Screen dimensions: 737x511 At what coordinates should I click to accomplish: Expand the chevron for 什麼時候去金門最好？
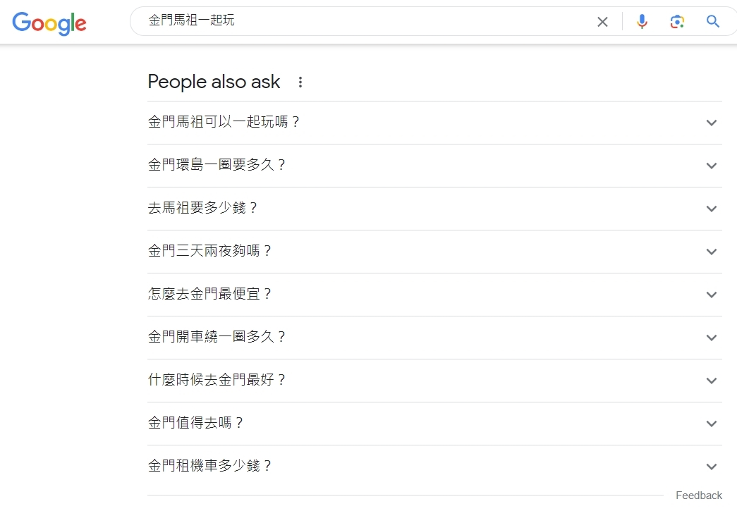pyautogui.click(x=711, y=381)
